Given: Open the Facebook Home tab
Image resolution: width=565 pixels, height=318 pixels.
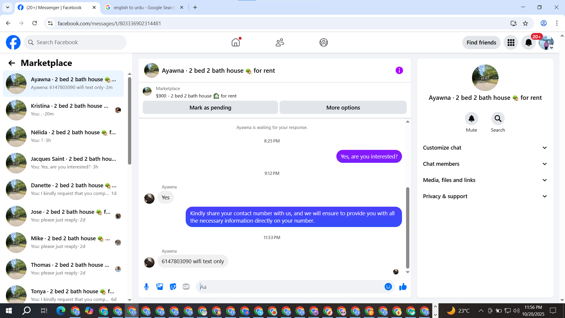Looking at the screenshot, I should pos(236,43).
